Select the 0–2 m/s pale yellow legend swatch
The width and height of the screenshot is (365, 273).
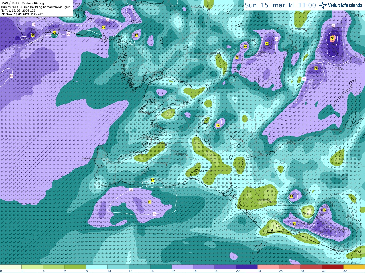point(11,267)
